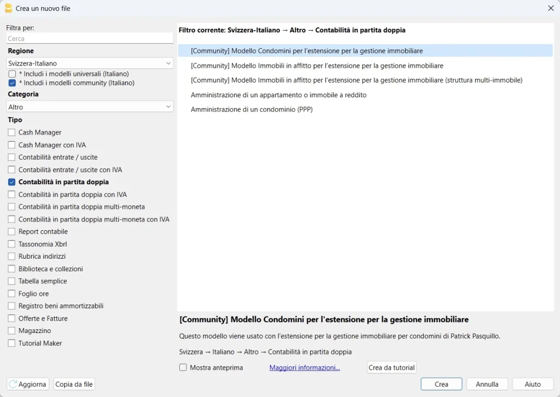Close the Crea un nuovo file dialog

point(551,8)
